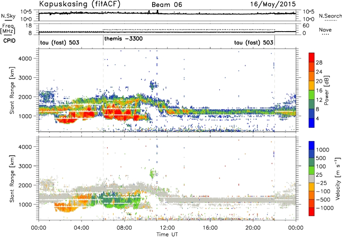
Task: Click the dashed line at 22:00 in the velocity panel
Action: click(x=274, y=178)
